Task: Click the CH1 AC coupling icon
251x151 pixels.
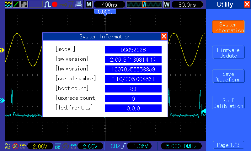Action: click(x=7, y=146)
